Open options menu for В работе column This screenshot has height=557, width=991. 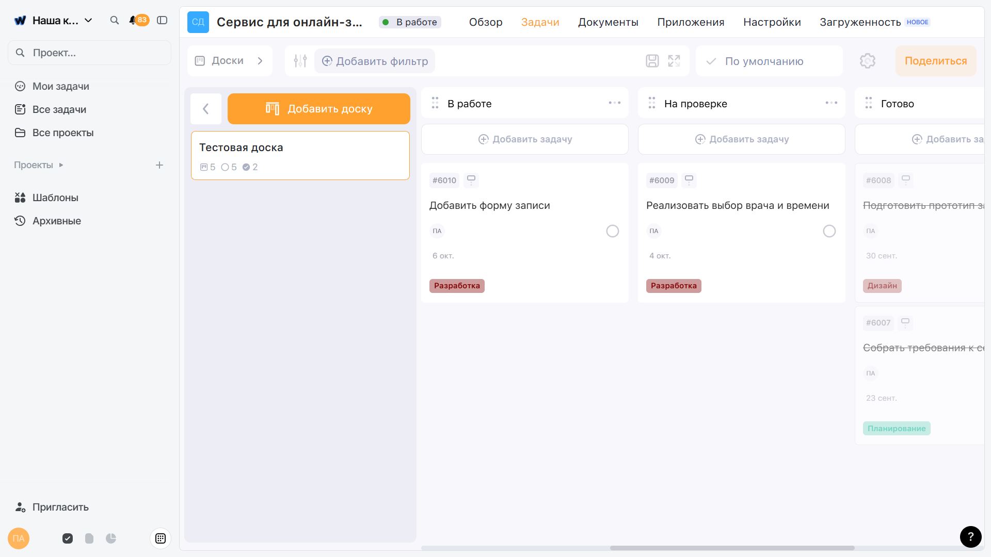click(x=615, y=103)
